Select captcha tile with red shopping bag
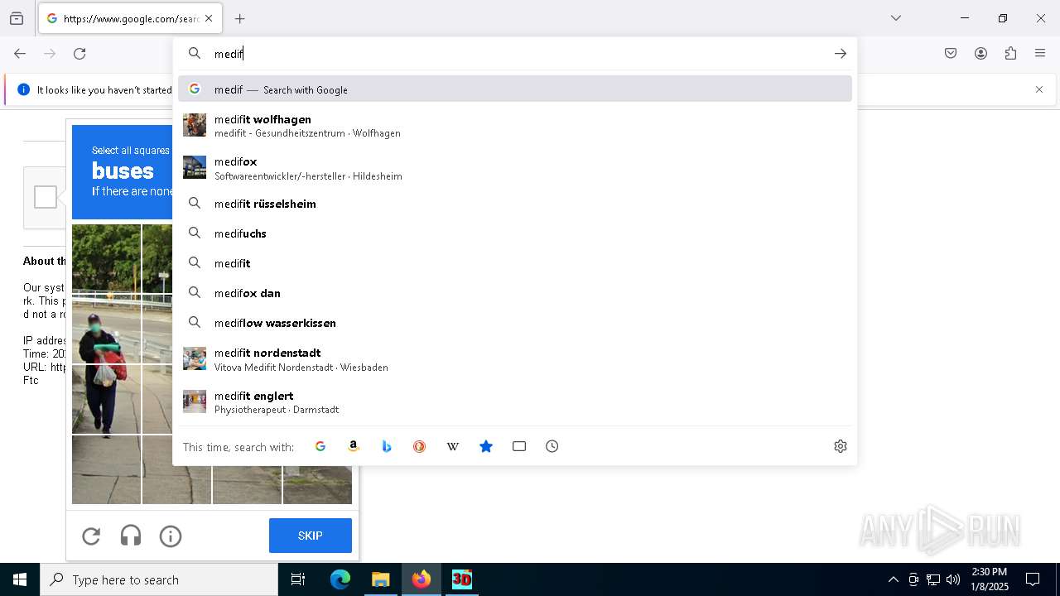The height and width of the screenshot is (596, 1060). 106,399
